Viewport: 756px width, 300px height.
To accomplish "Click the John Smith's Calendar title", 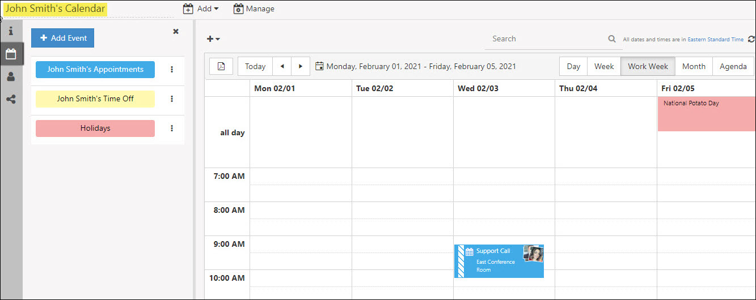I will click(55, 8).
